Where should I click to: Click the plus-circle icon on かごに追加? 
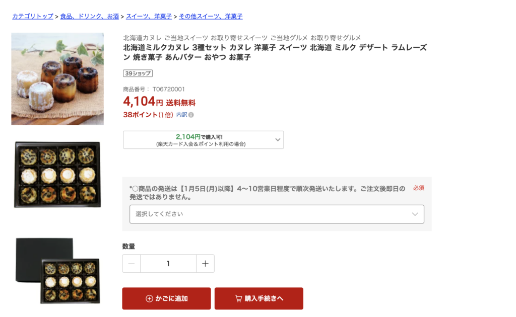tap(149, 298)
